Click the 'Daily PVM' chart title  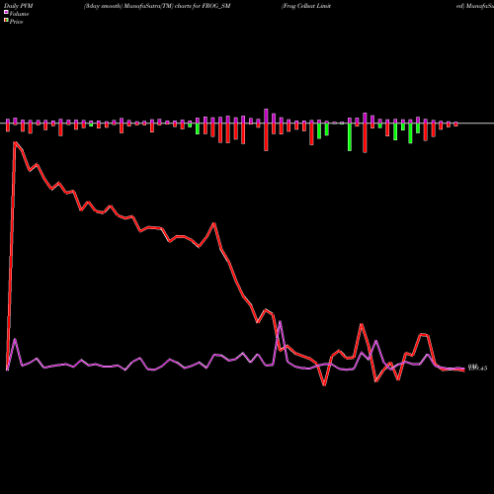19,6
